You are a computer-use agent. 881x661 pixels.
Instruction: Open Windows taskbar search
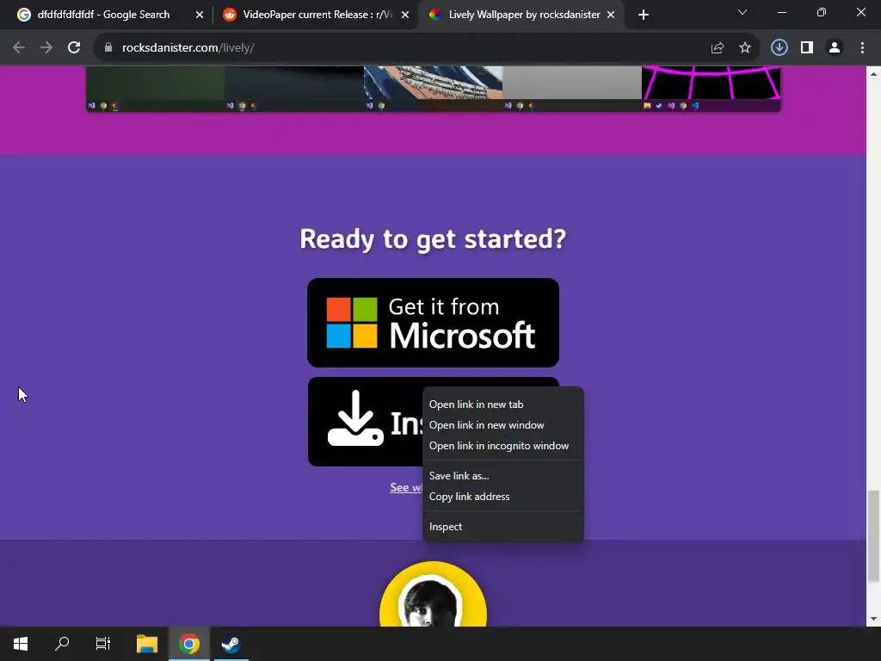click(62, 644)
